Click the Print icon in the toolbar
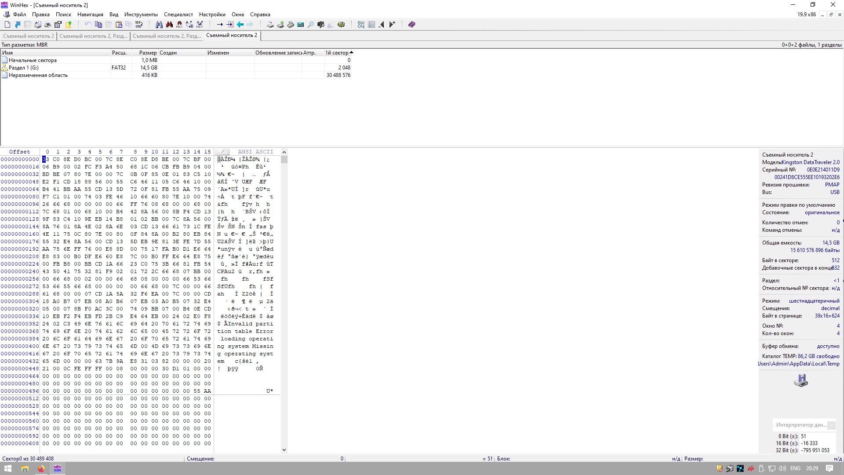The height and width of the screenshot is (475, 844). click(x=48, y=25)
